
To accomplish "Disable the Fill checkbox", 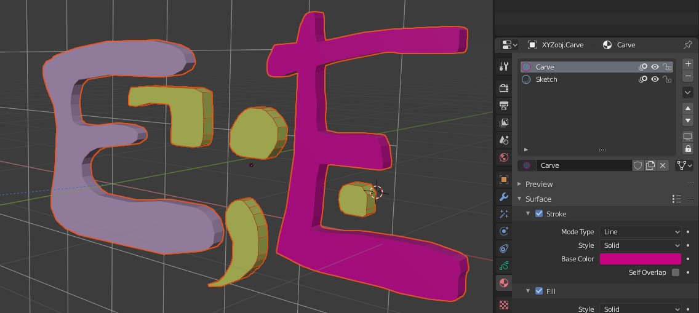I will [x=539, y=291].
